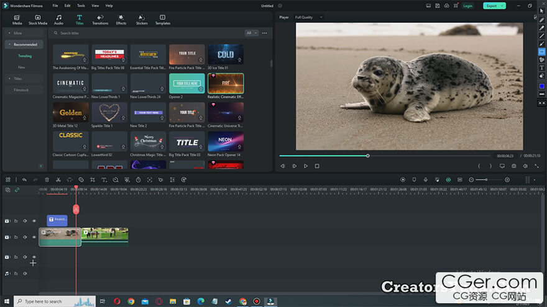The image size is (547, 307).
Task: Click the trash delete icon in timeline toolbar
Action: (47, 180)
